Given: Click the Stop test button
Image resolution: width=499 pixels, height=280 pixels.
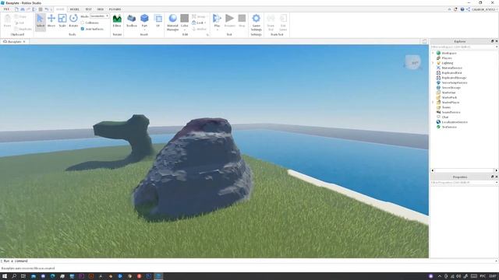Looking at the screenshot, I should coord(242,21).
